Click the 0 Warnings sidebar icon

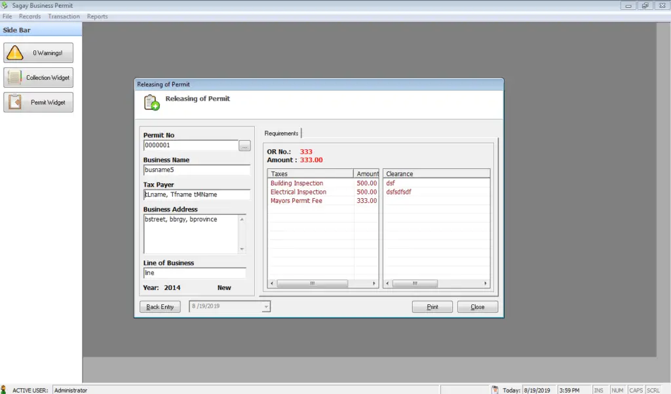(x=38, y=52)
